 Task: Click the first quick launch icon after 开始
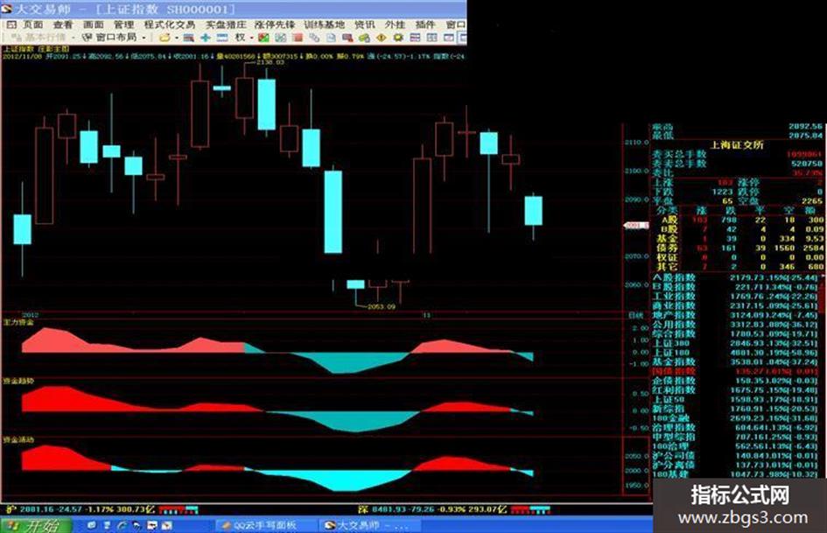point(92,526)
